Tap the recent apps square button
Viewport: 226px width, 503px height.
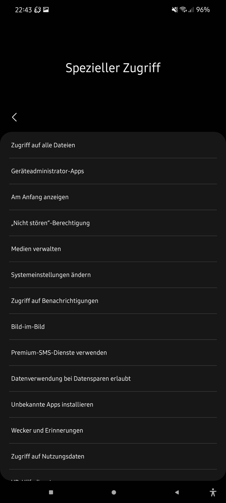[x=51, y=492]
